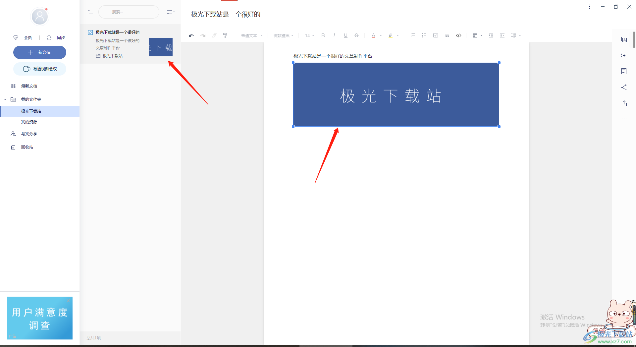Insert a checkbox to-do item
Viewport: 636px width, 347px height.
tap(436, 35)
